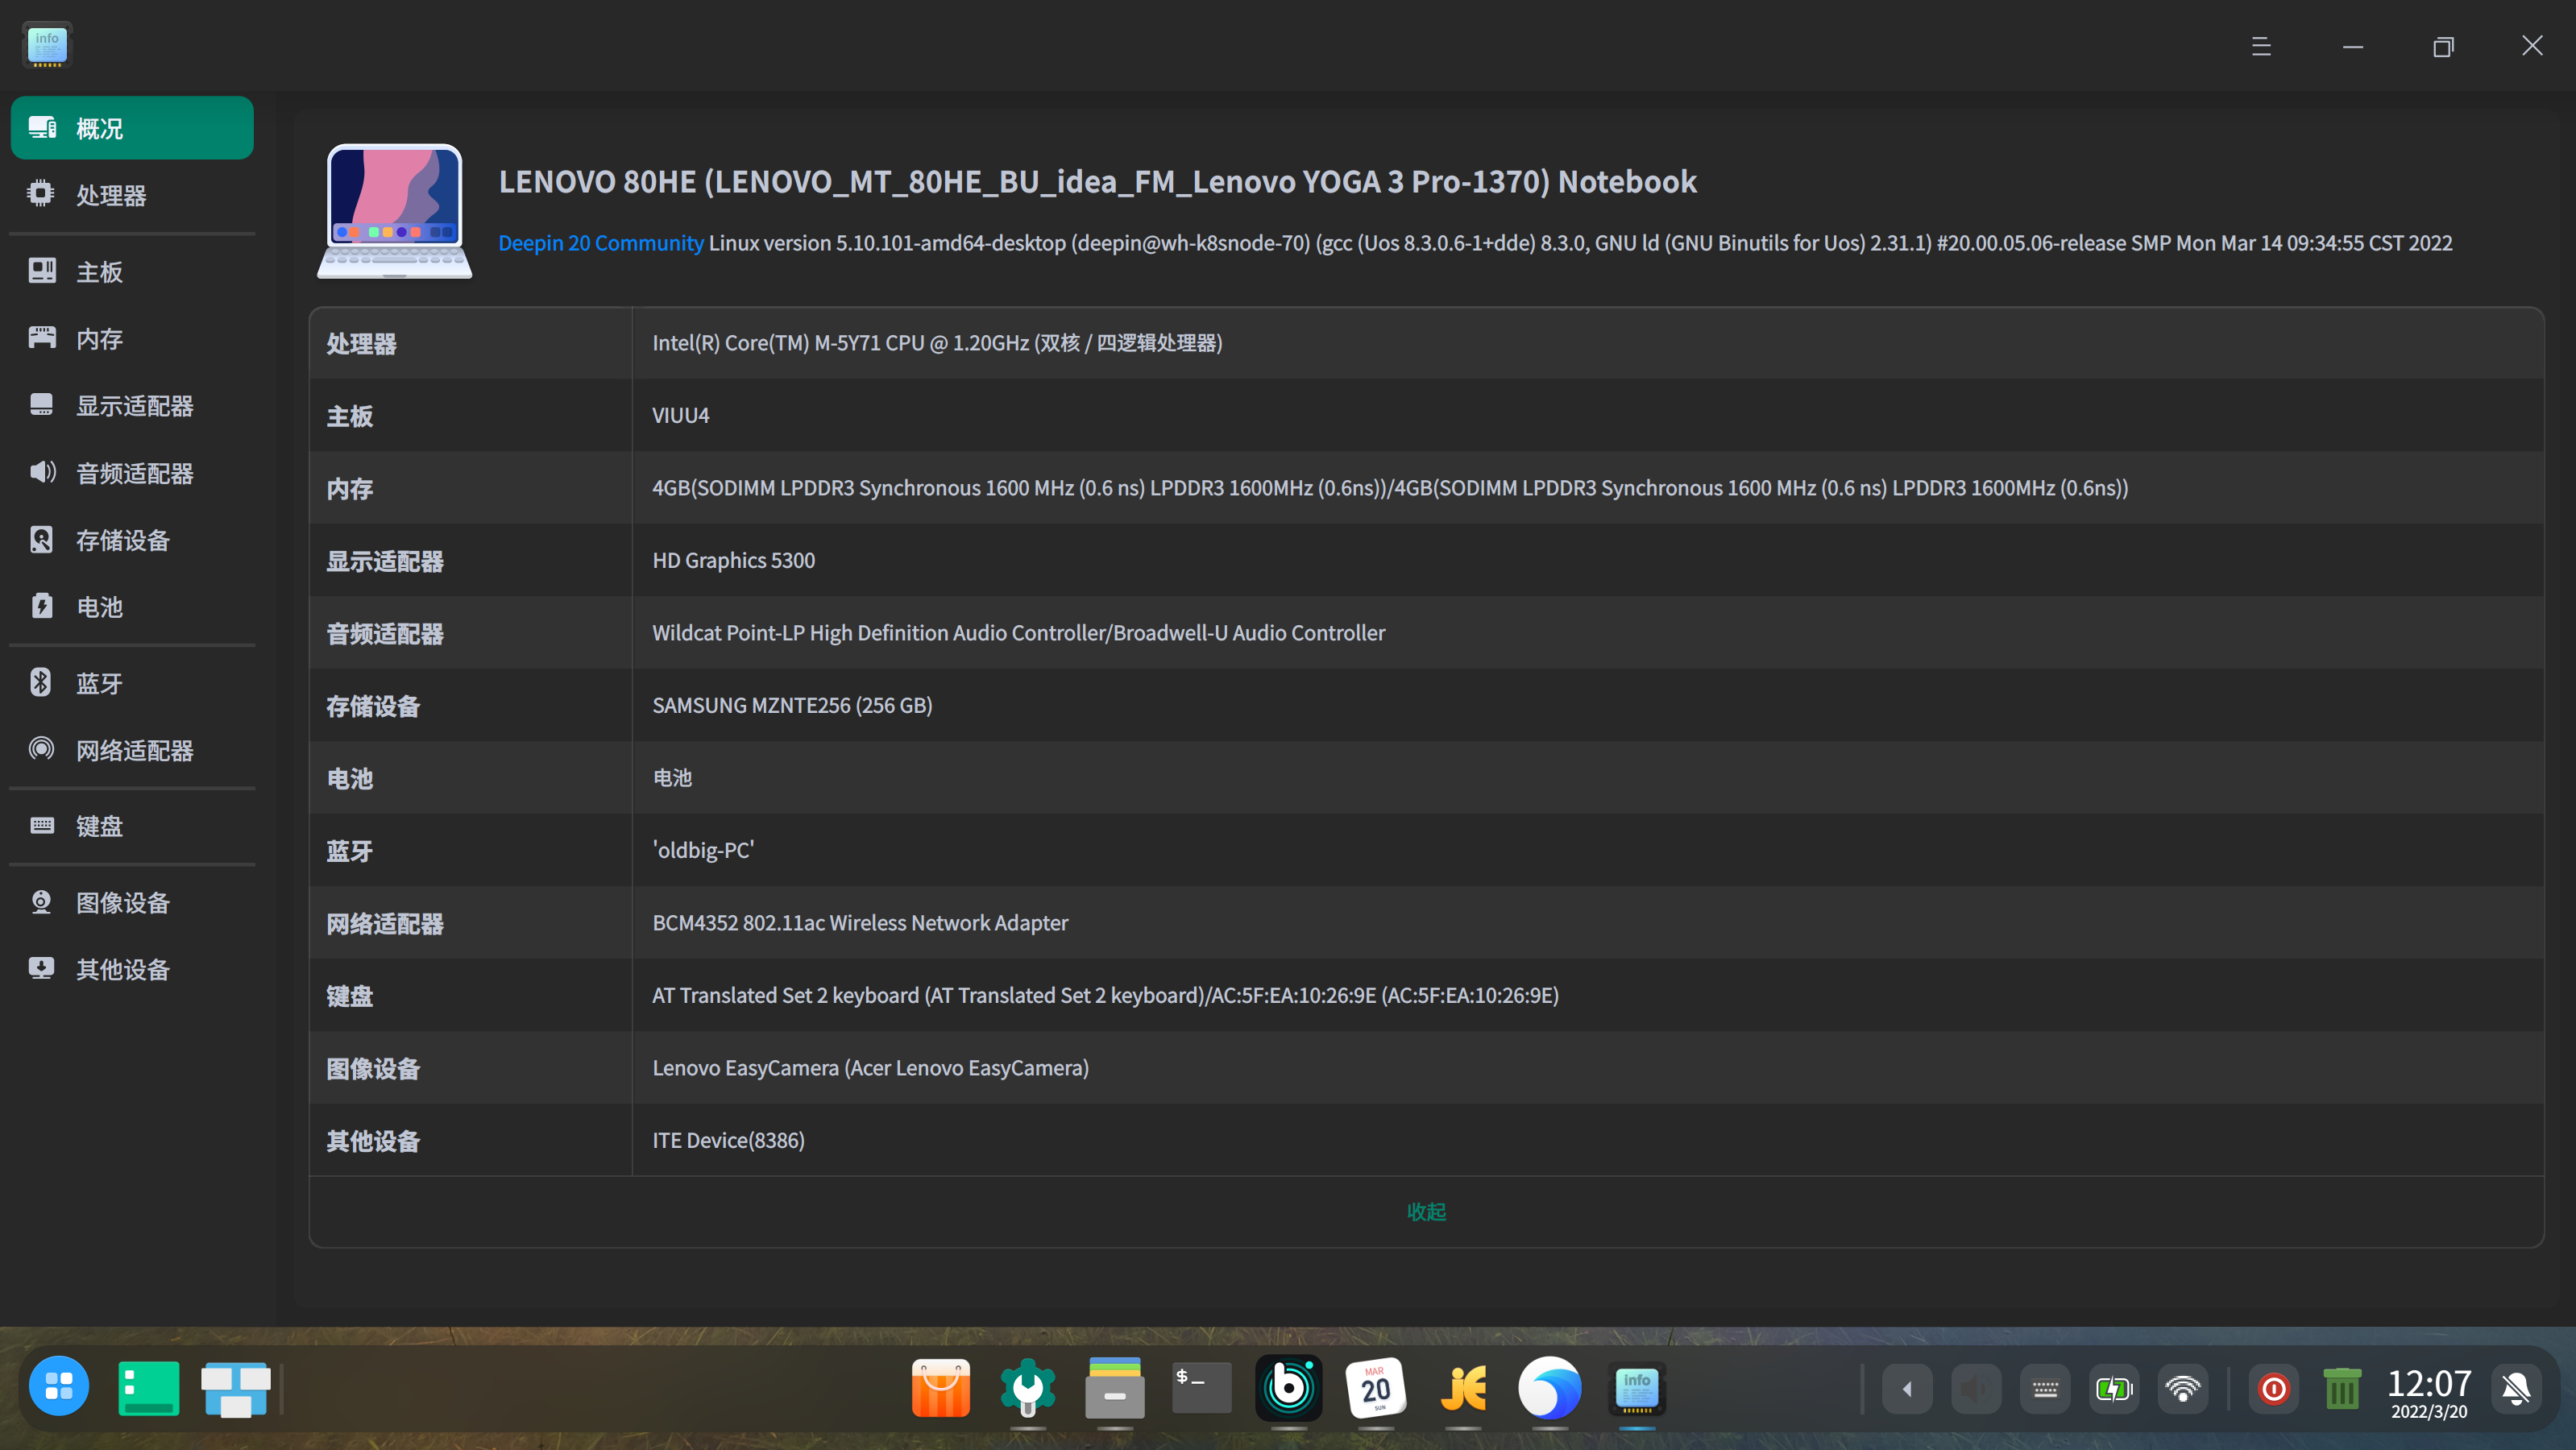Toggle notifications bell in dock
2576x1450 pixels.
pyautogui.click(x=2515, y=1388)
